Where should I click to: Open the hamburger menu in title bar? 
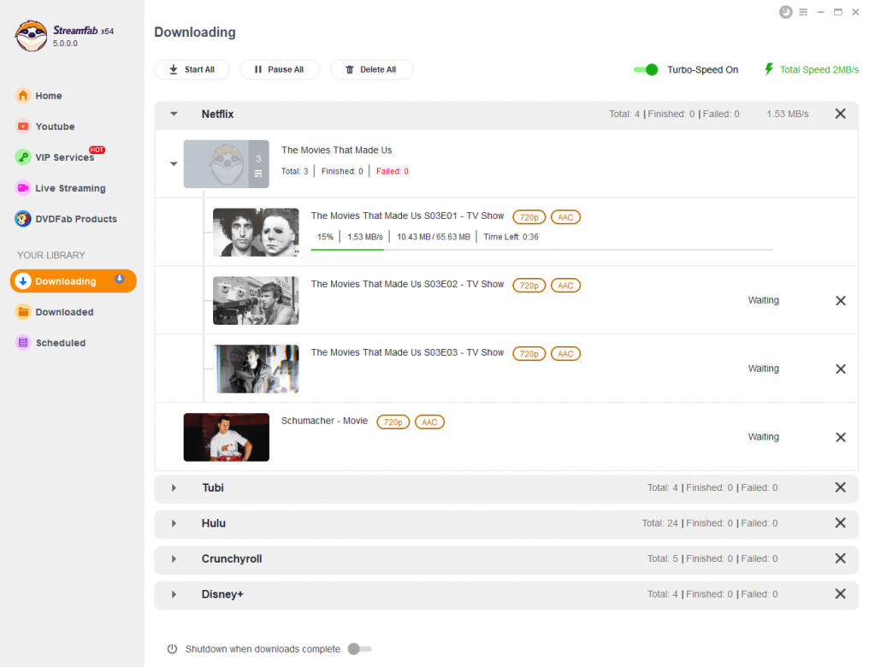[803, 12]
